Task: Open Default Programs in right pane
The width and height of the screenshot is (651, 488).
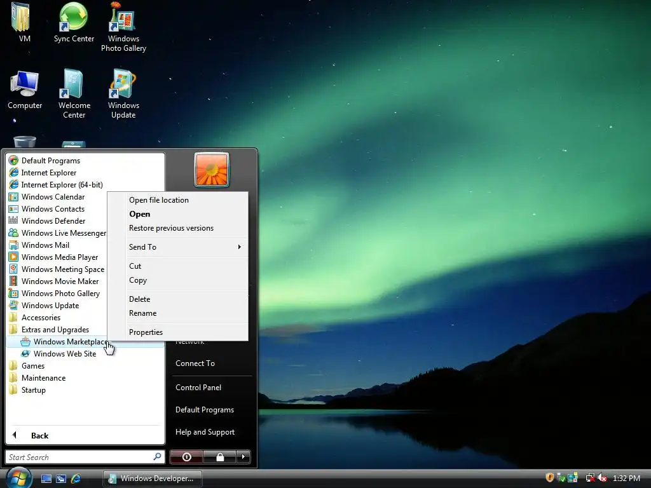Action: pyautogui.click(x=211, y=410)
